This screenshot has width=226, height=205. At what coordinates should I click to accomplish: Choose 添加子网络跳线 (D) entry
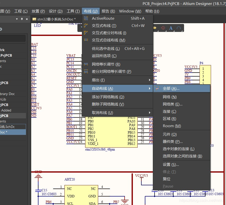tap(118, 97)
